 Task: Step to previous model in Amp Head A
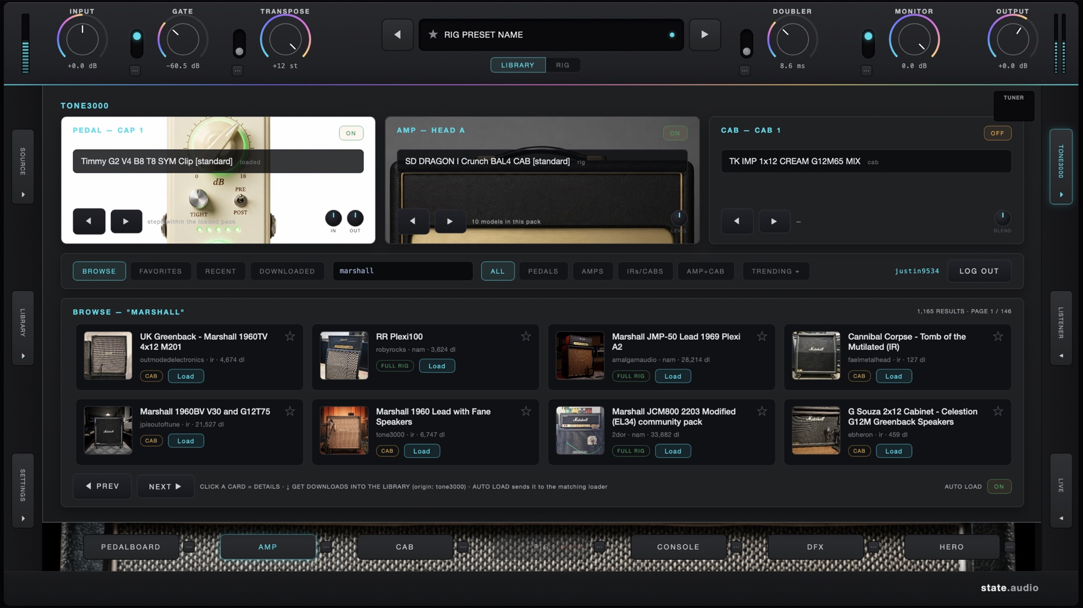coord(413,221)
